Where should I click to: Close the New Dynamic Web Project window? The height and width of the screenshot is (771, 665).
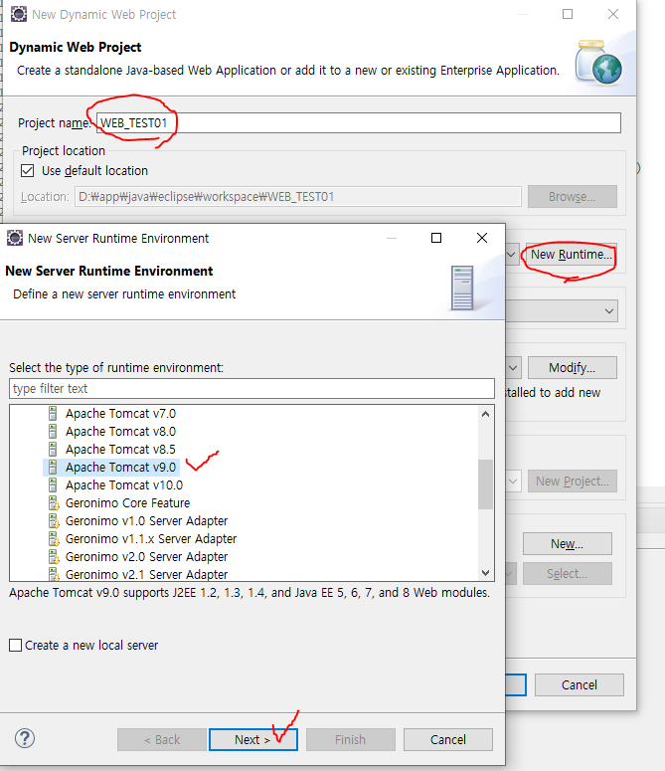click(x=613, y=14)
